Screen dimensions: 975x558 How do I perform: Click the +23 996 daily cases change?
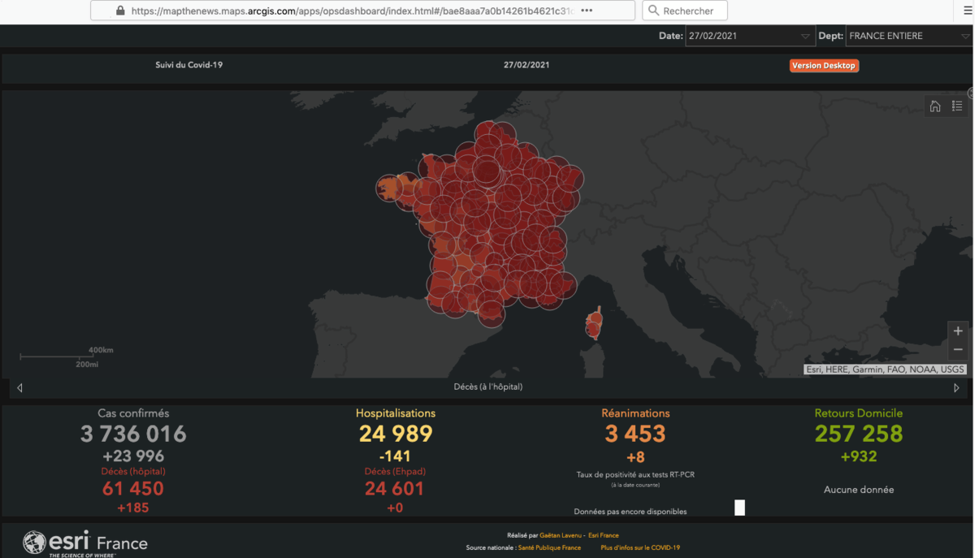coord(133,456)
